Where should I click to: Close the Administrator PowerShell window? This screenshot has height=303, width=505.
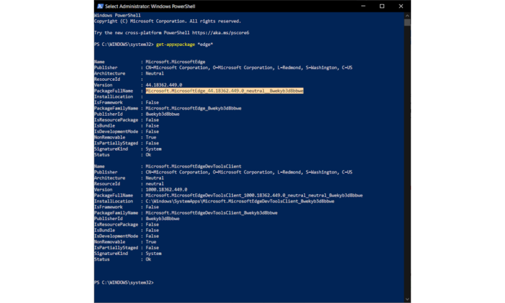click(x=400, y=6)
